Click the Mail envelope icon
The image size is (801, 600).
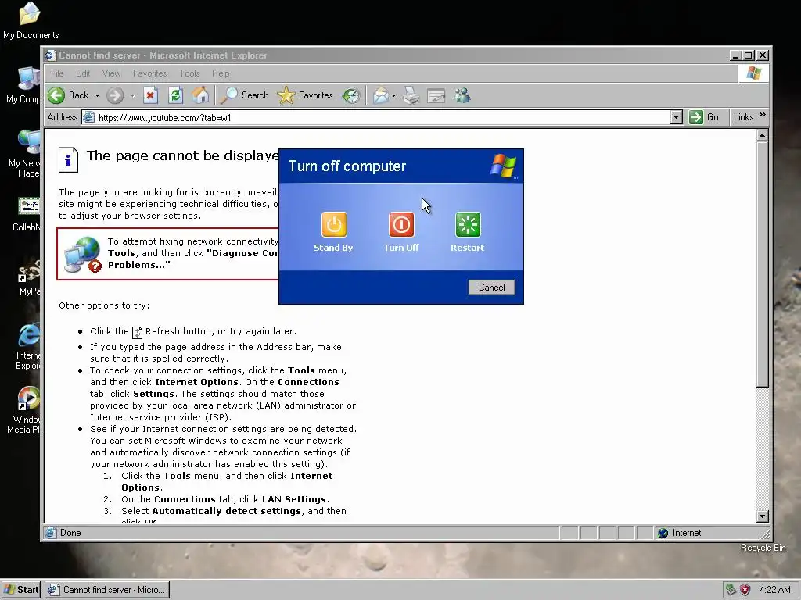[381, 95]
